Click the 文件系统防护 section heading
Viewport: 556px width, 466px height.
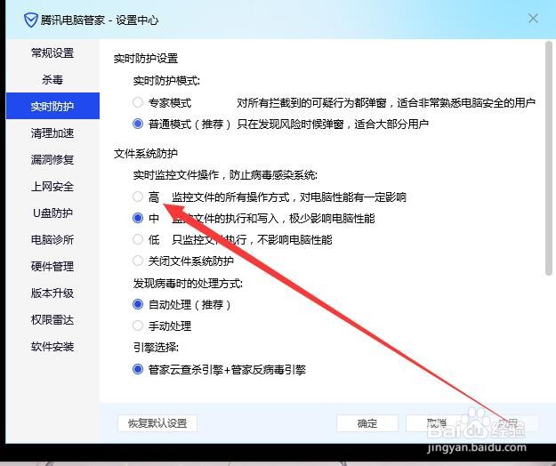point(146,154)
